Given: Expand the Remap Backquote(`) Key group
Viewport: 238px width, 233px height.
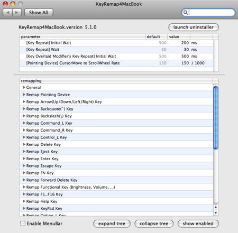Looking at the screenshot, I should (x=24, y=109).
